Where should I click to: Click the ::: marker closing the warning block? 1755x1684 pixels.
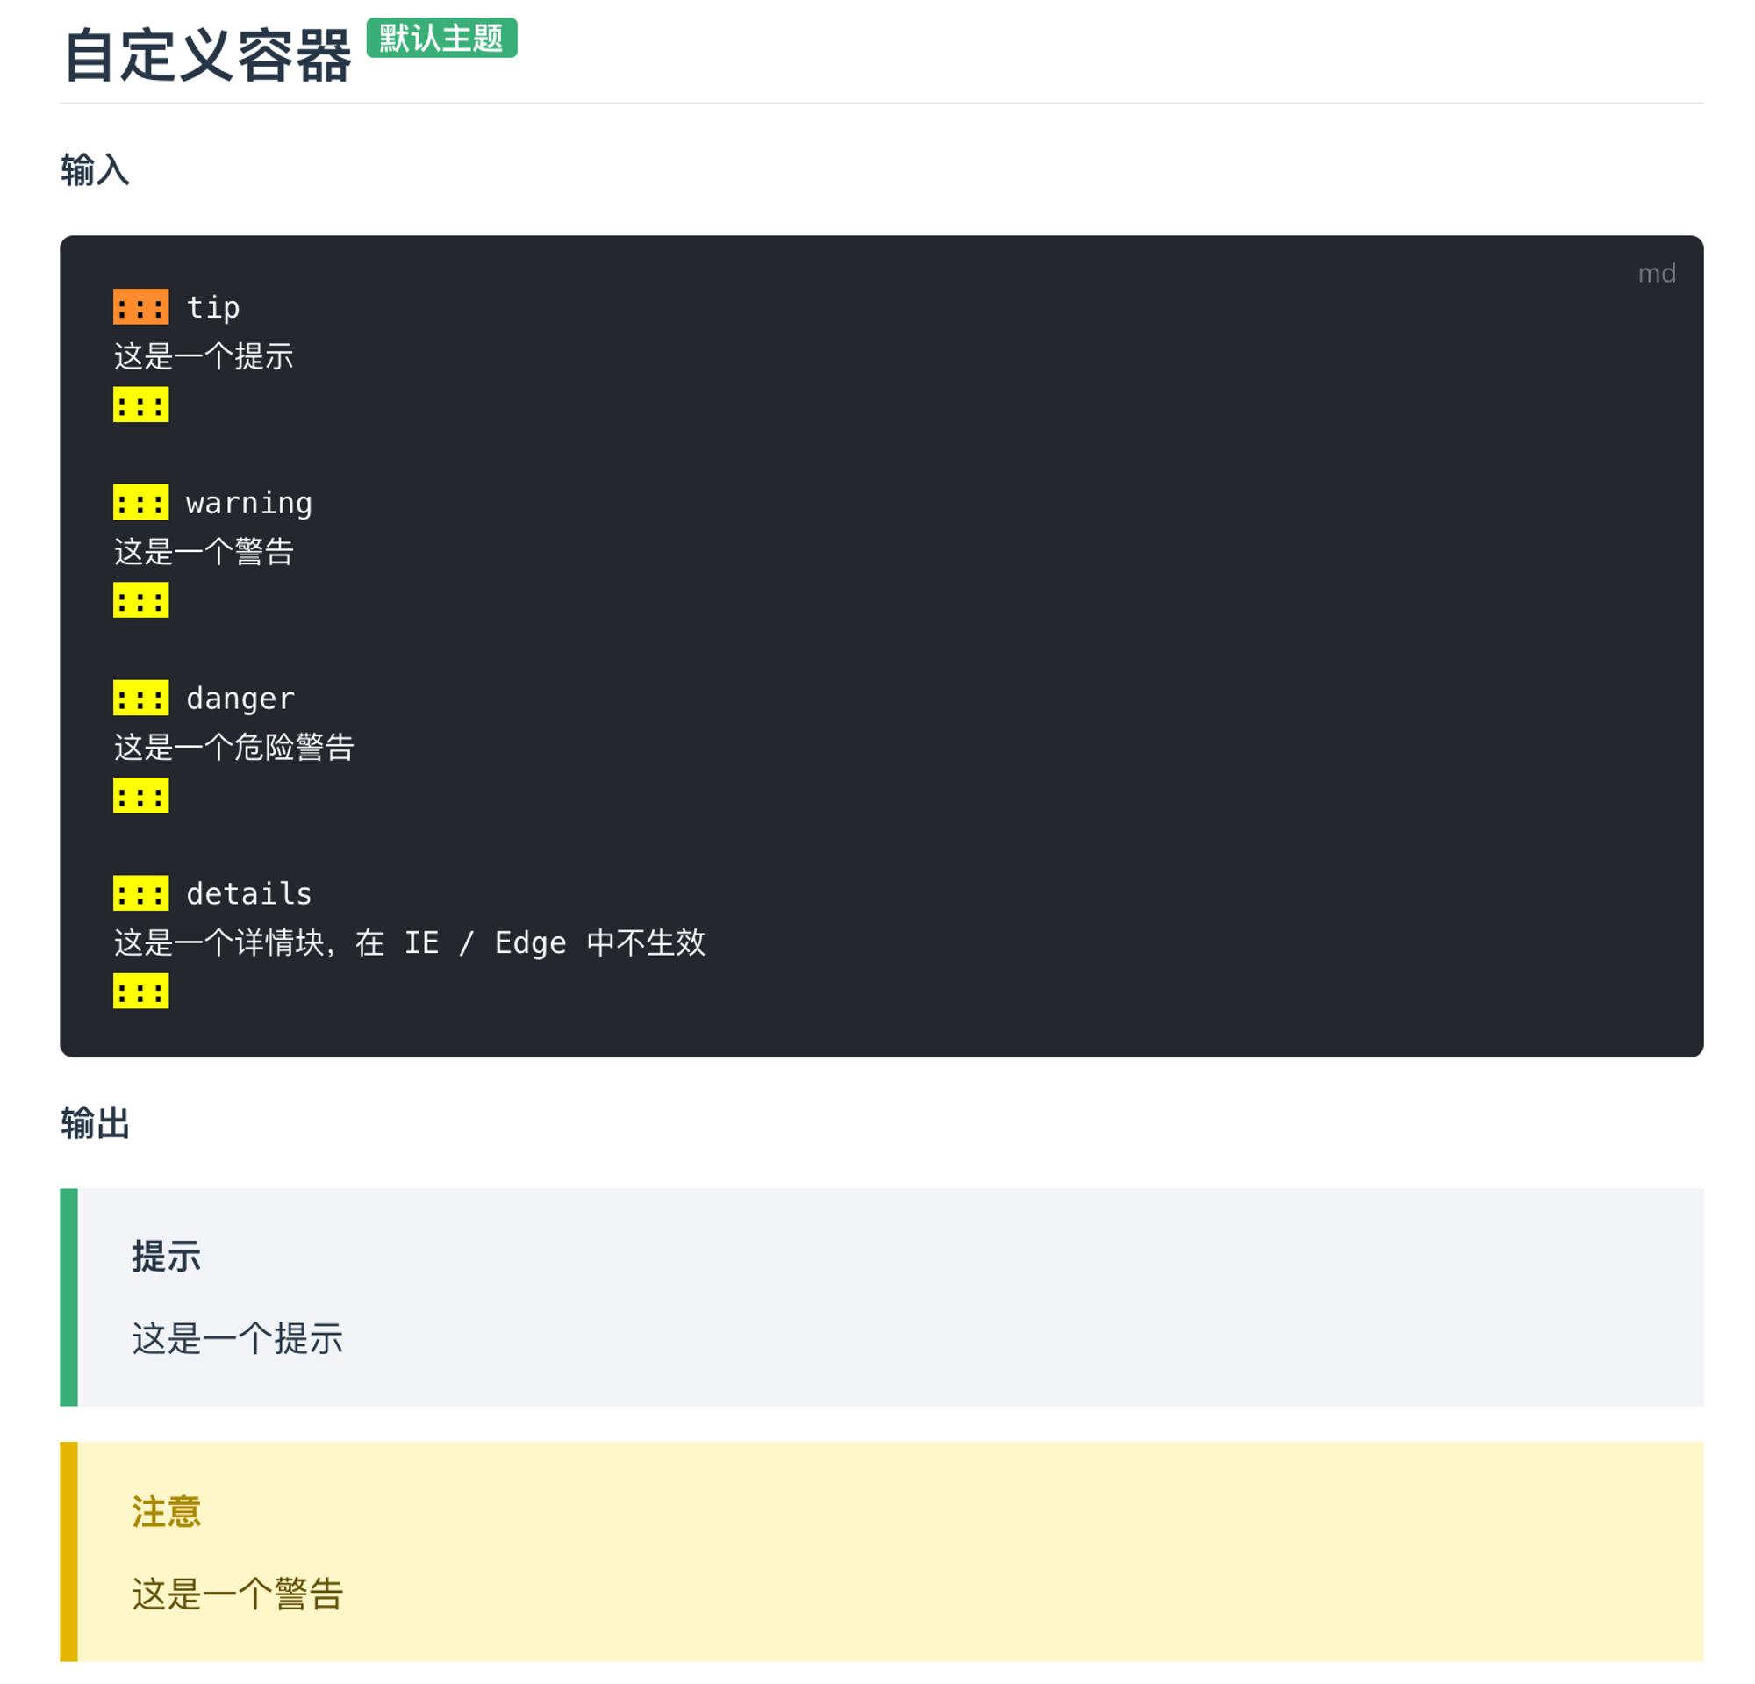click(x=140, y=600)
